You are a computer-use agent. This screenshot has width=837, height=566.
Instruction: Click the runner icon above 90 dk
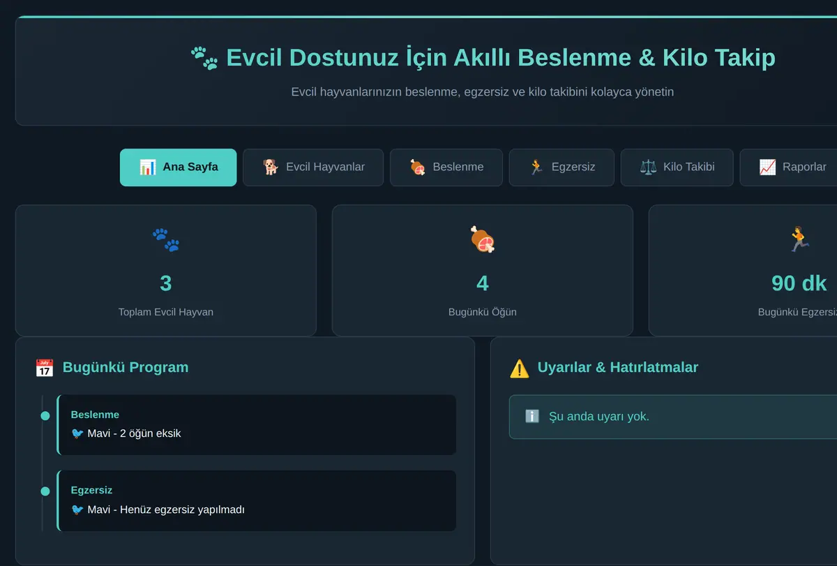point(799,240)
